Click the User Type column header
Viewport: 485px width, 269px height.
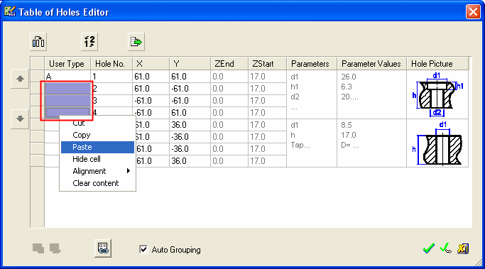tap(67, 64)
